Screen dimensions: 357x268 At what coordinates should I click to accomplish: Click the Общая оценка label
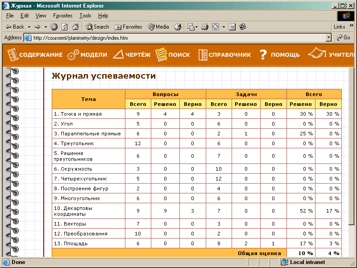[x=259, y=253]
